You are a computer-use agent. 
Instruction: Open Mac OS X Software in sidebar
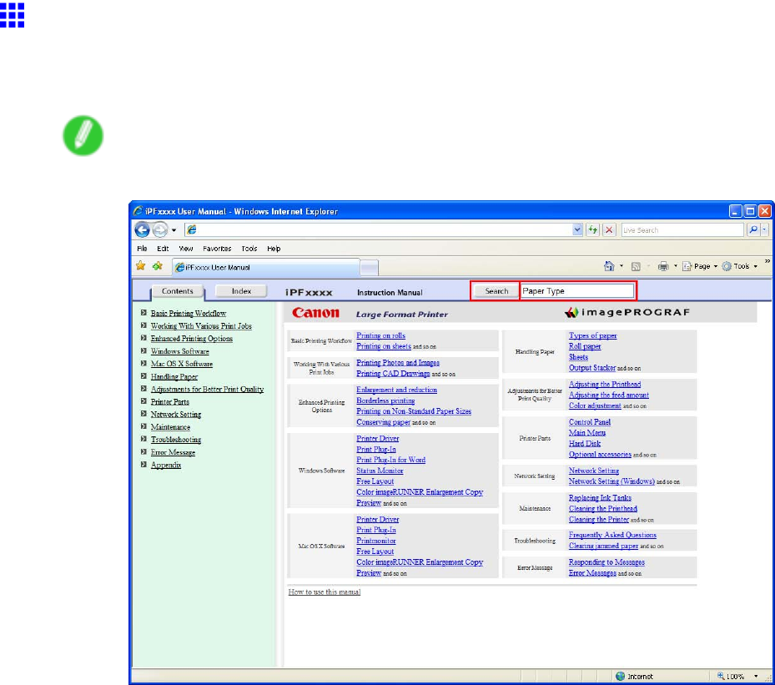(x=182, y=364)
